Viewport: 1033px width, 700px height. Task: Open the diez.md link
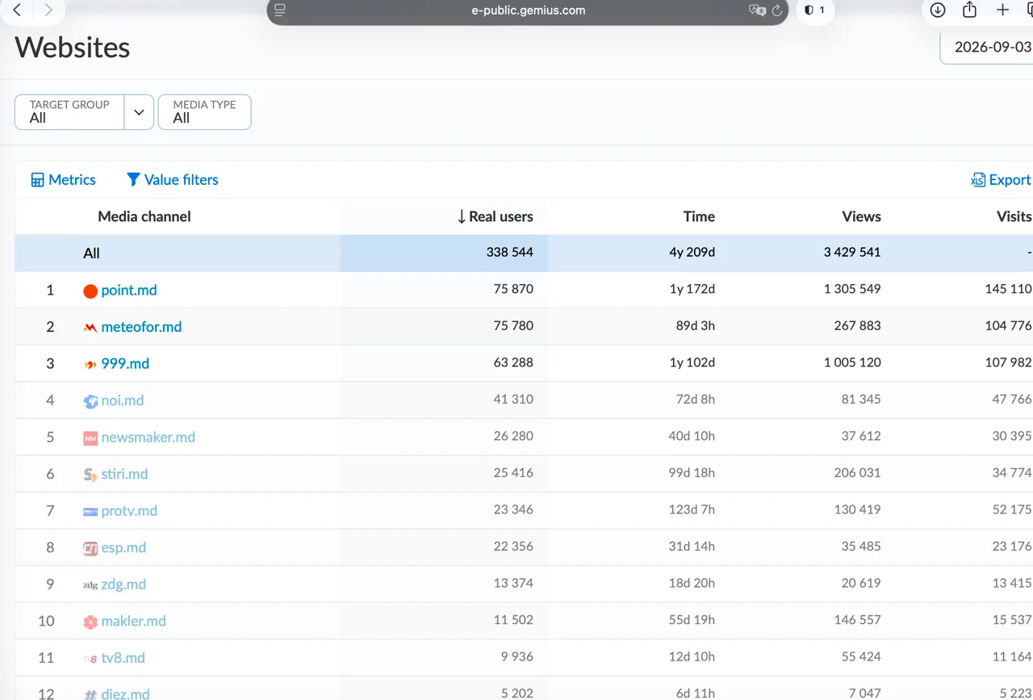[x=125, y=694]
